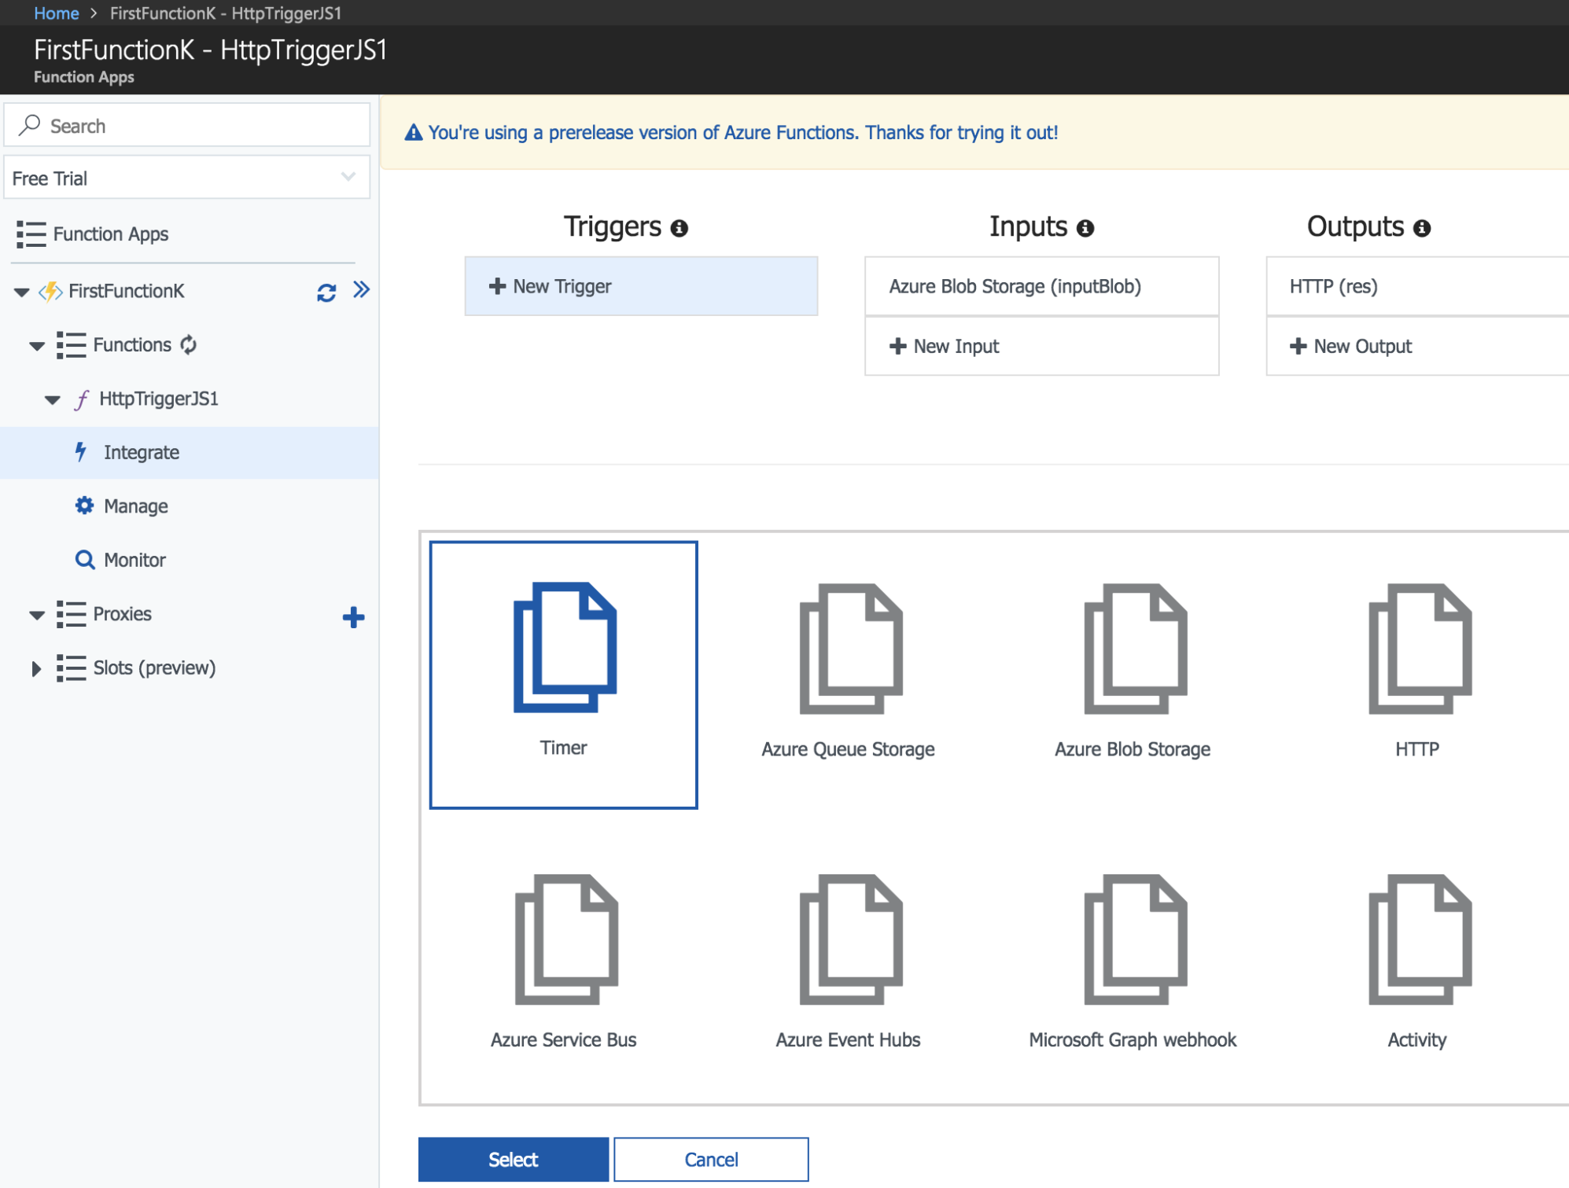Screen dimensions: 1569x1188
Task: Pick the Azure Event Hubs trigger icon
Action: (850, 940)
